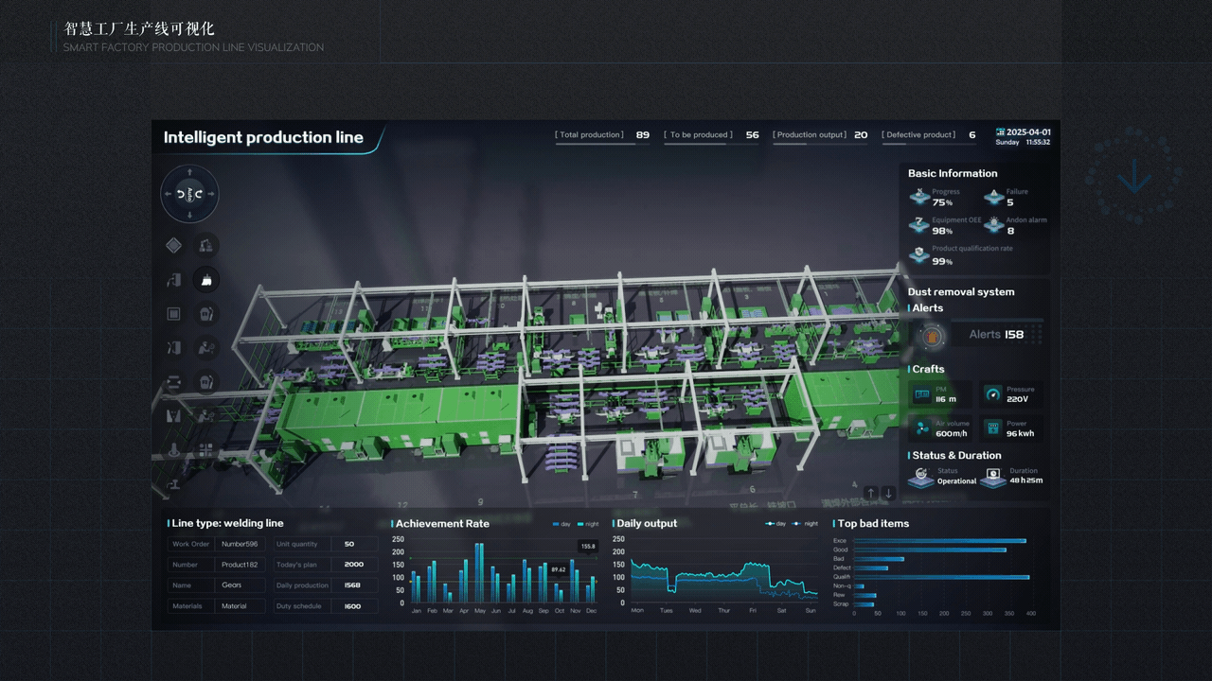Select the robot arm equipment icon
This screenshot has height=681, width=1212.
click(206, 246)
